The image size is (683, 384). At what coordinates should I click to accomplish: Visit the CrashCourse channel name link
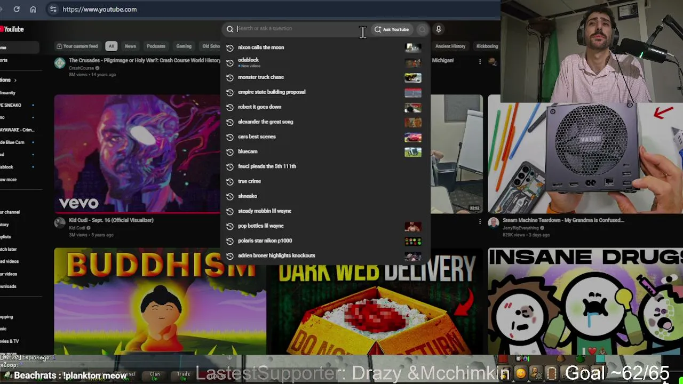(x=81, y=68)
